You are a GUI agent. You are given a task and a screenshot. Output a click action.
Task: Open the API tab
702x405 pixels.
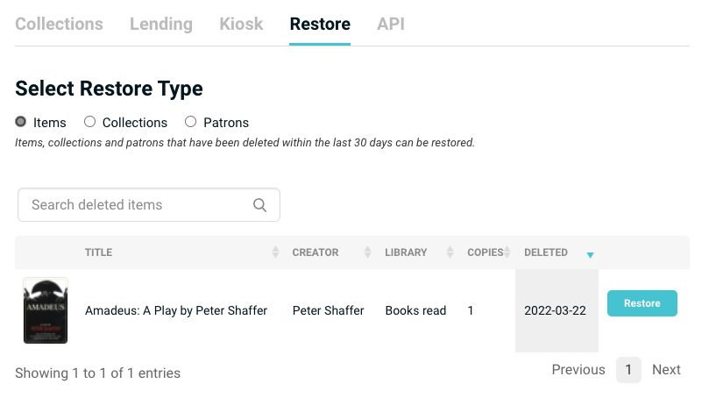click(391, 24)
